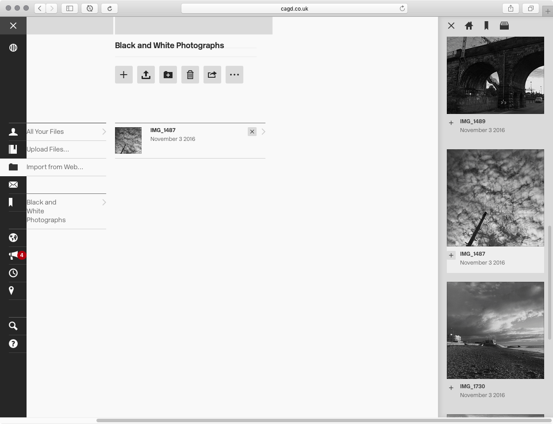The width and height of the screenshot is (553, 424).
Task: Open the IMG_1487 thumbnail in the file list
Action: (128, 140)
